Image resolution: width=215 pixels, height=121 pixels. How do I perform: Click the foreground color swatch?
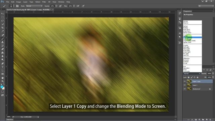click(x=2, y=87)
